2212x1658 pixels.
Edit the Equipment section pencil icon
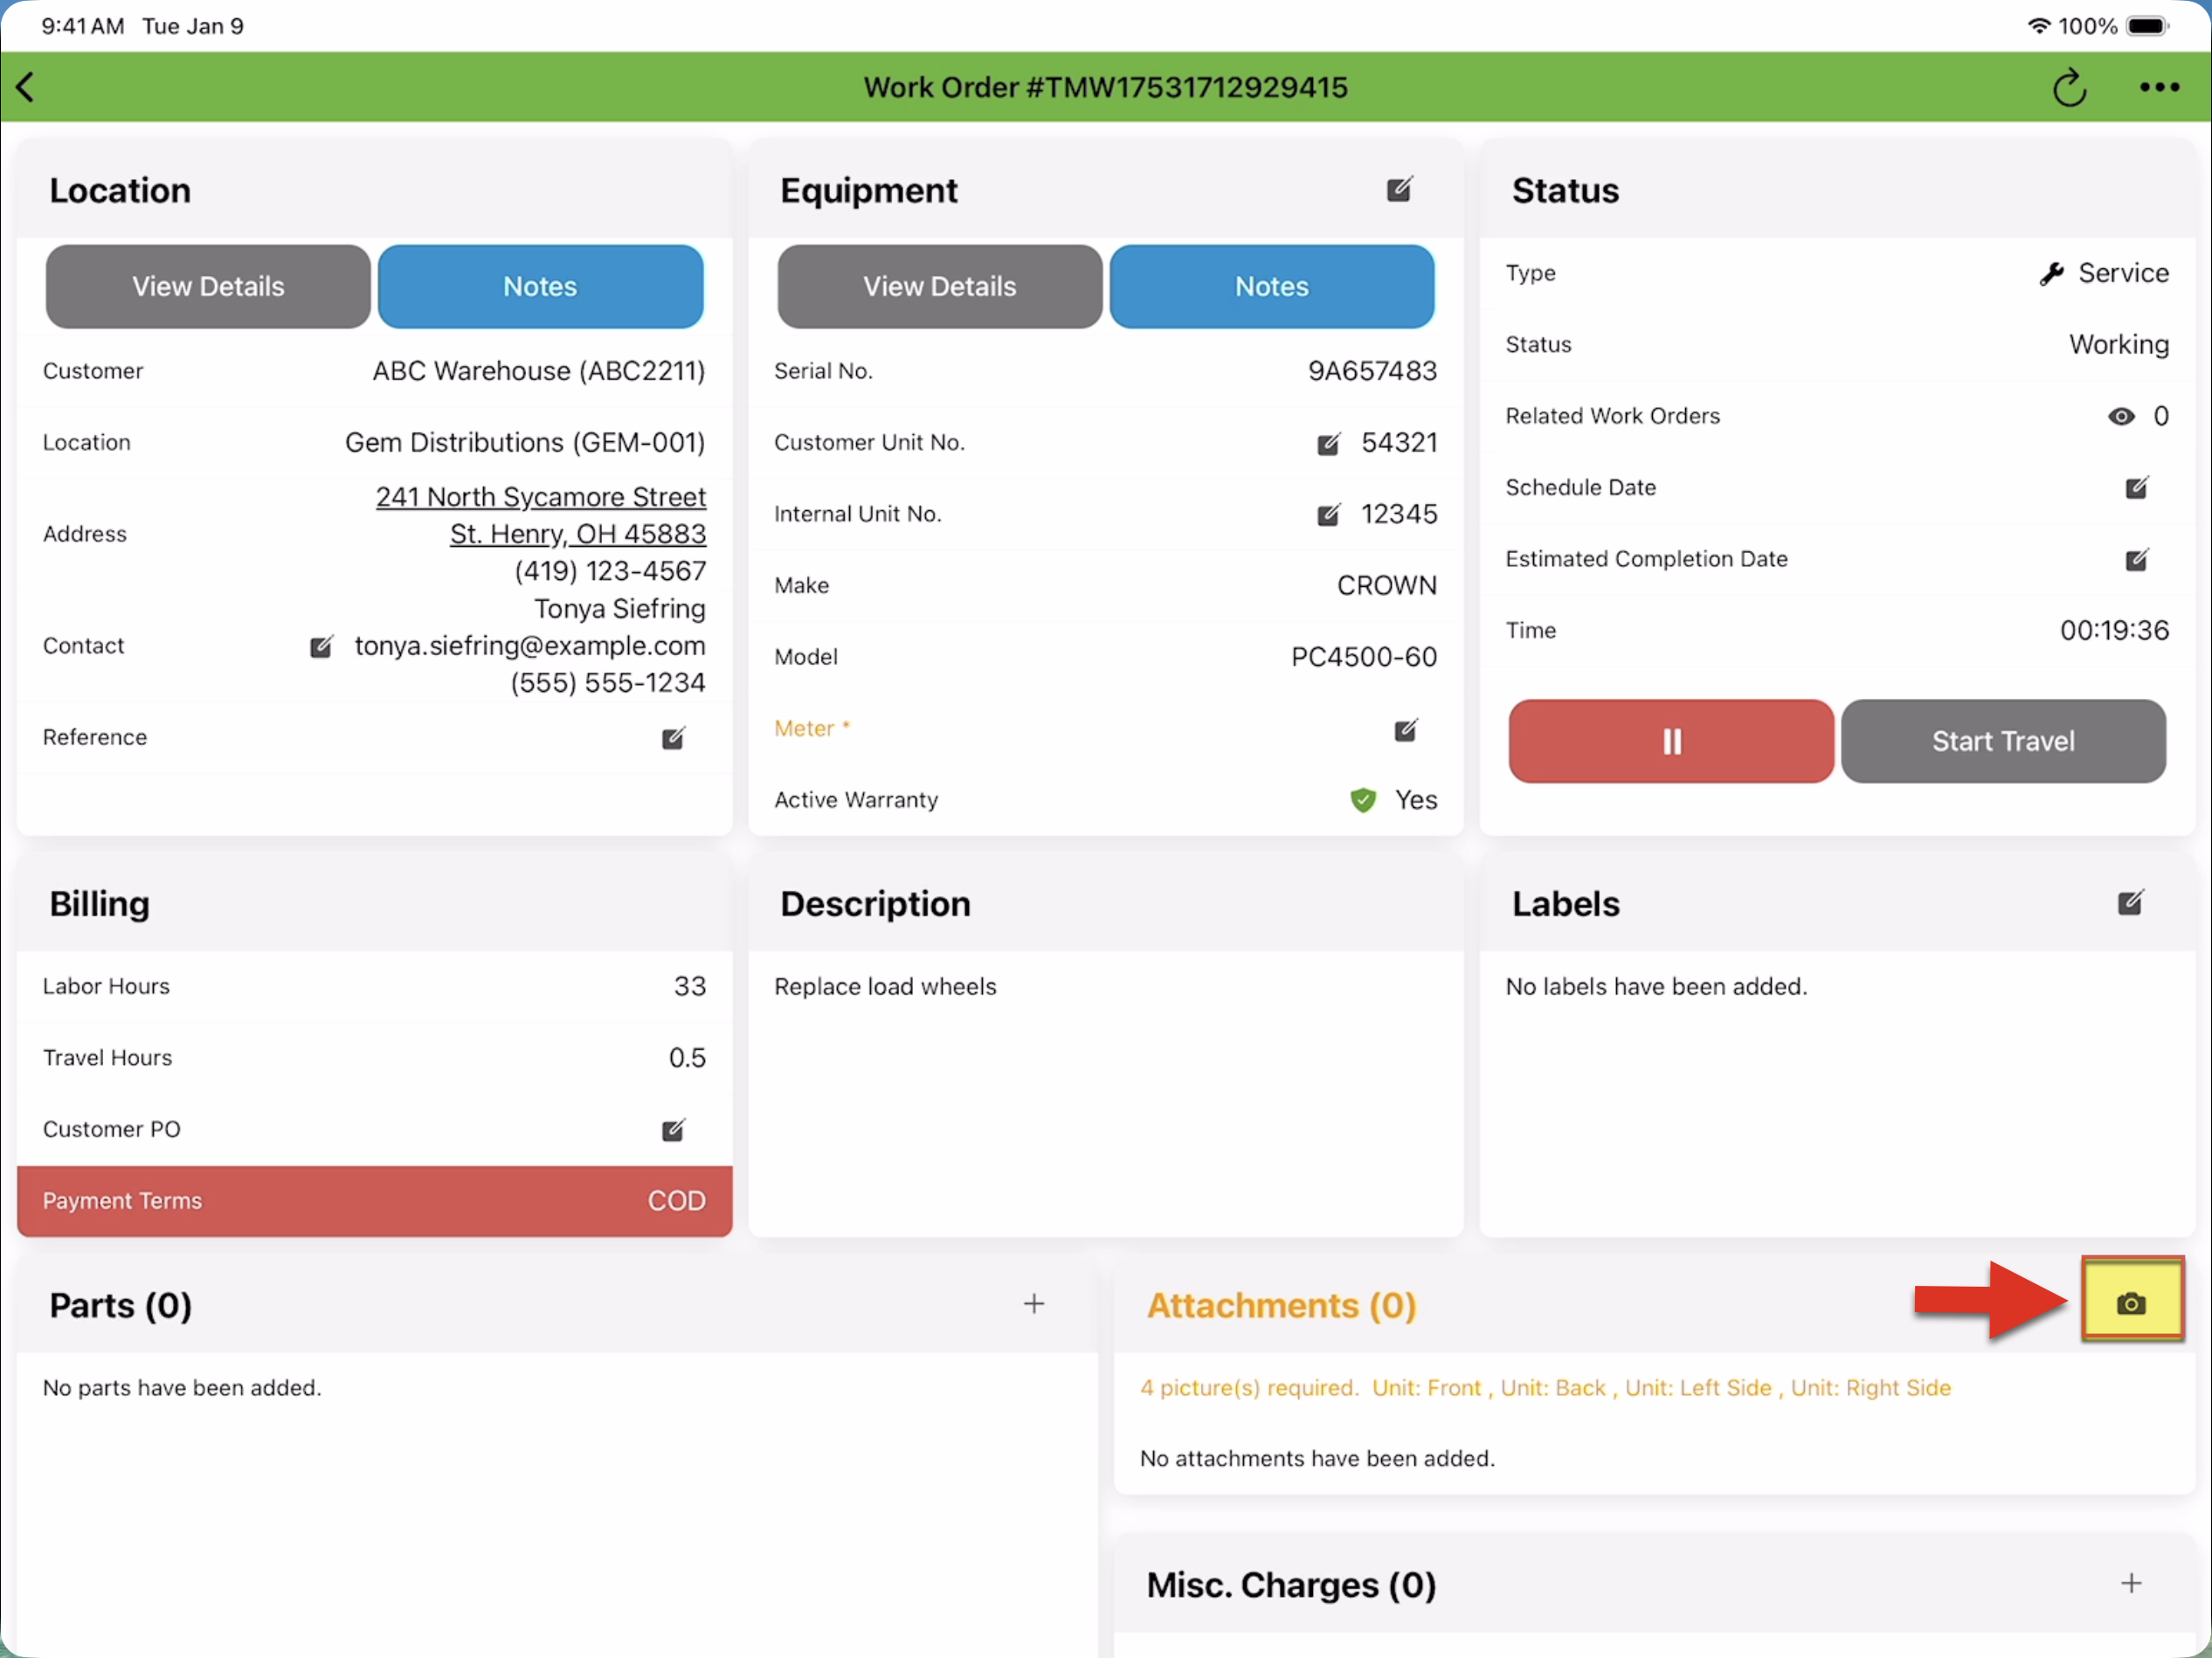[x=1399, y=190]
